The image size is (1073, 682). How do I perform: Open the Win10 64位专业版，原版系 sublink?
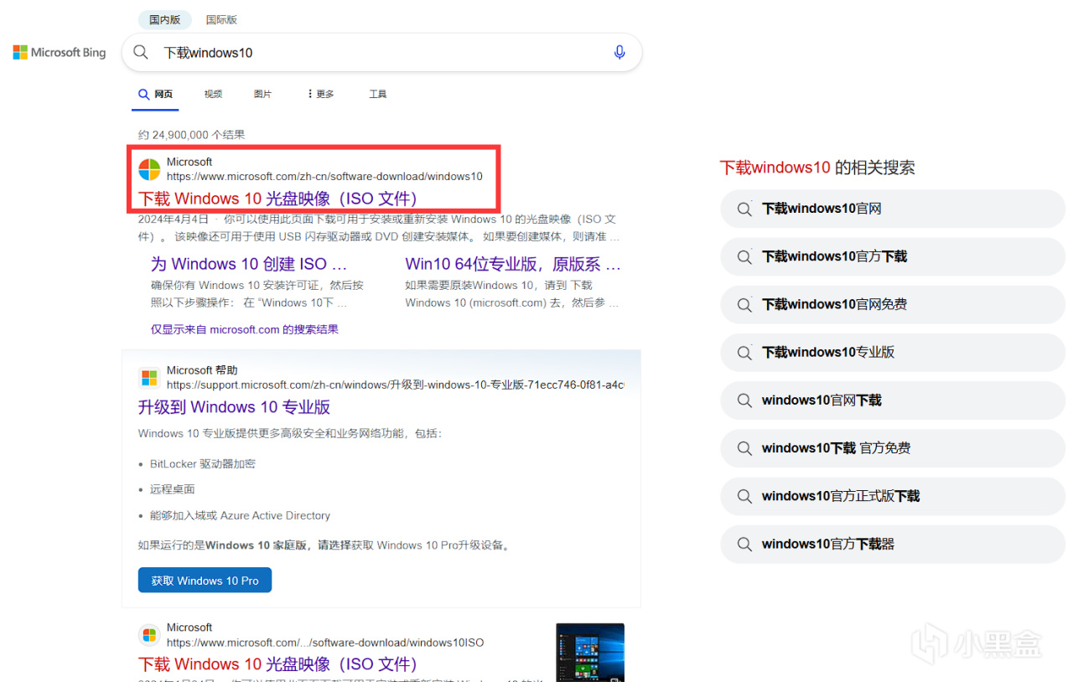click(513, 264)
